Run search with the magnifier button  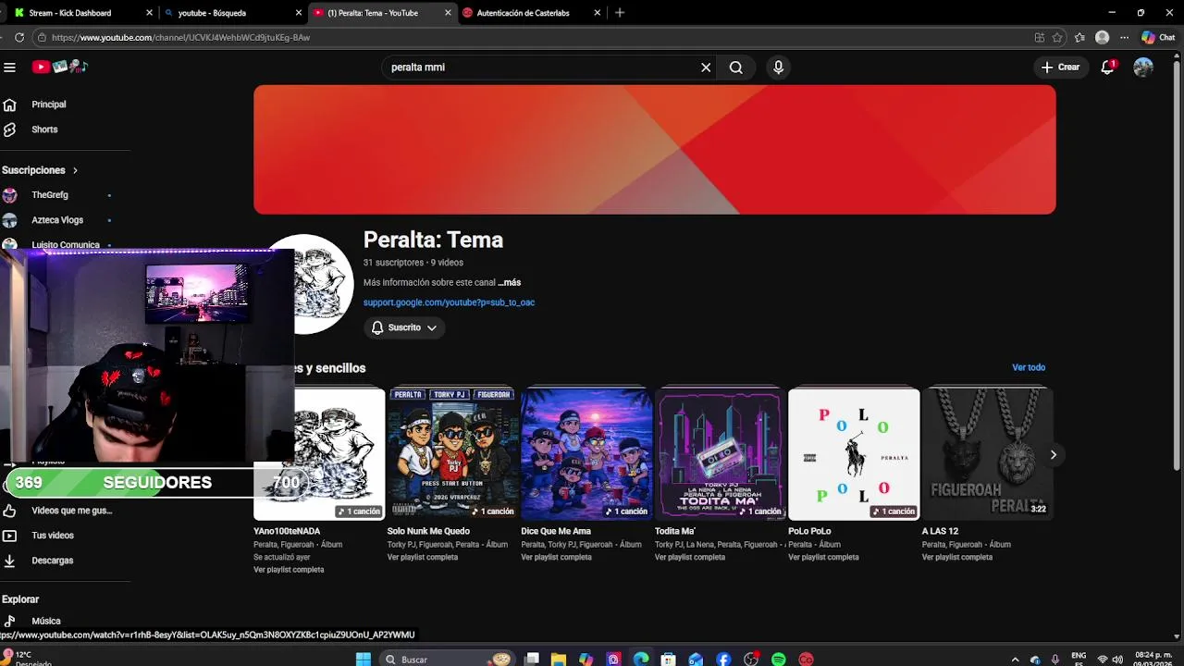tap(735, 68)
